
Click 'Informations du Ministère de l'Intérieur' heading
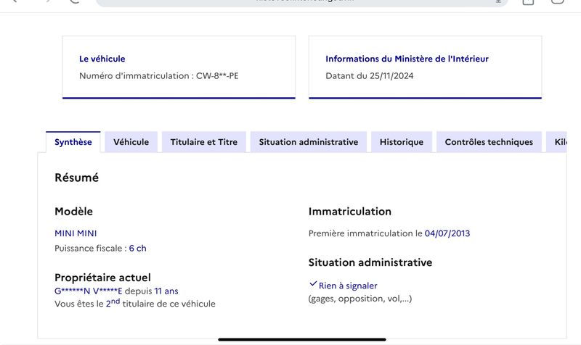[407, 59]
